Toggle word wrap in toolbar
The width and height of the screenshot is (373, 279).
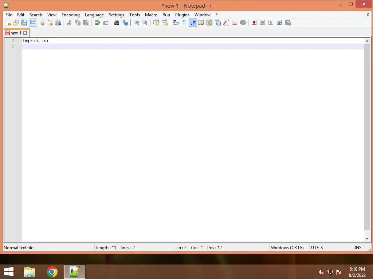(176, 23)
